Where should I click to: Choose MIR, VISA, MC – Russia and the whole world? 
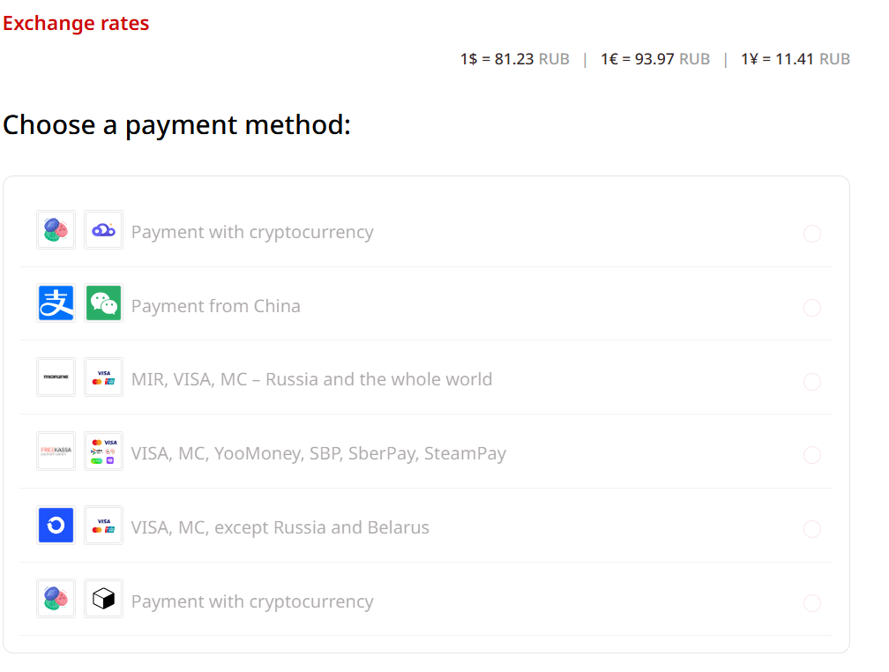(311, 379)
